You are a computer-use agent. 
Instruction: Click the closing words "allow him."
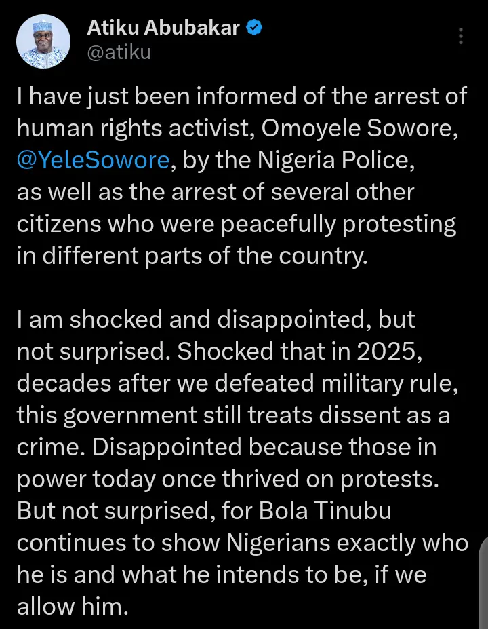click(72, 607)
